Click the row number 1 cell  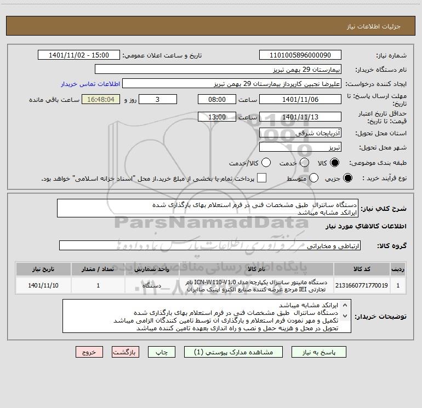398,285
